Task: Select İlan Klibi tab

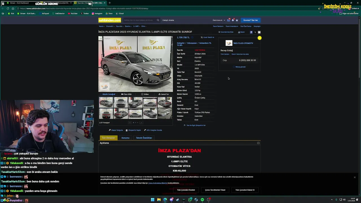Action: [126, 94]
